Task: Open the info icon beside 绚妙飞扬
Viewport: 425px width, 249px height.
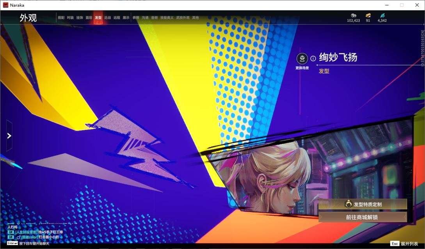Action: (313, 58)
